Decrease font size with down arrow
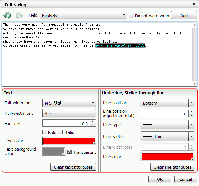Screen dimensions: 199x186 pyautogui.click(x=93, y=125)
